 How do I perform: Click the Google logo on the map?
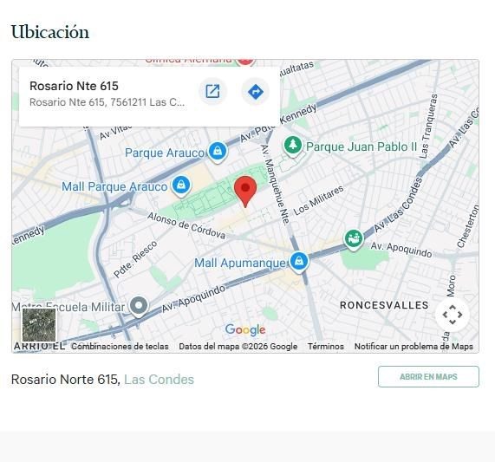tap(245, 329)
